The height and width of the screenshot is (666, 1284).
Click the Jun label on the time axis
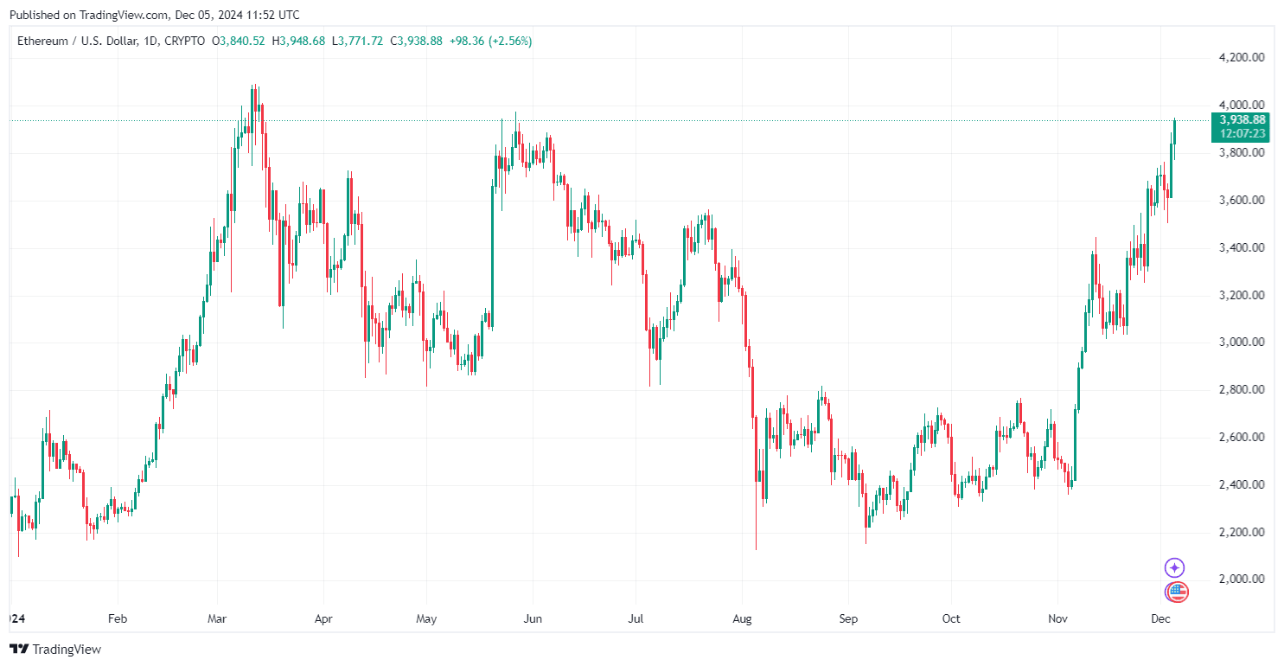[533, 619]
